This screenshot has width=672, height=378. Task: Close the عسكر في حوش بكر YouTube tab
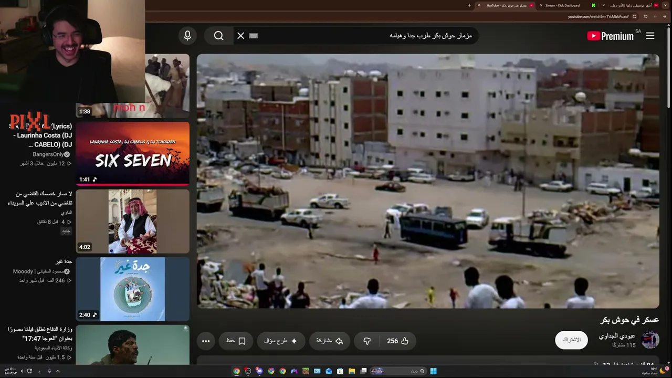click(479, 5)
